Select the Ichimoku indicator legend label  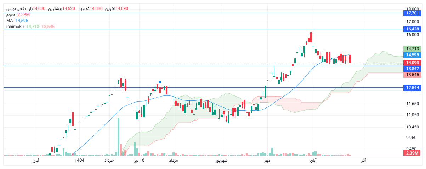coord(15,27)
